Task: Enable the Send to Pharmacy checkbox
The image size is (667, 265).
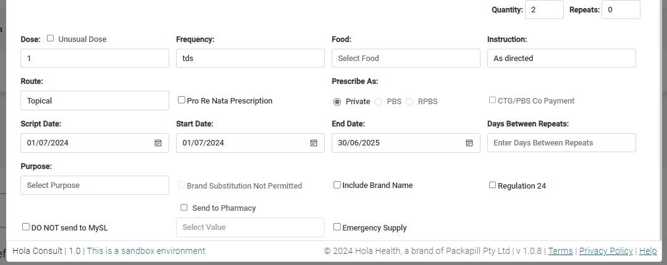Action: [184, 207]
